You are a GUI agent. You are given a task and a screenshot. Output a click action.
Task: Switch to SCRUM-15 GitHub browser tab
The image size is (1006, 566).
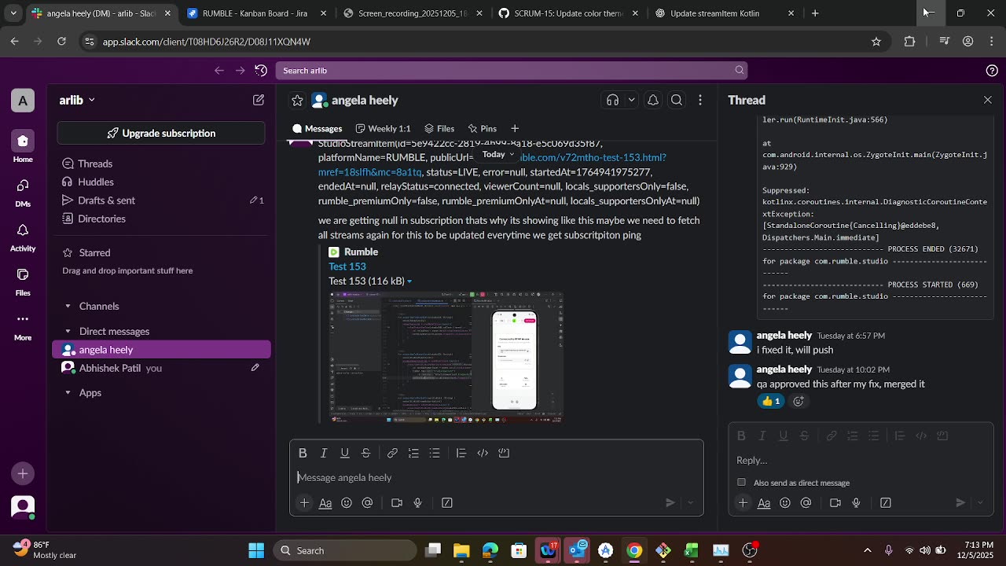pos(569,13)
